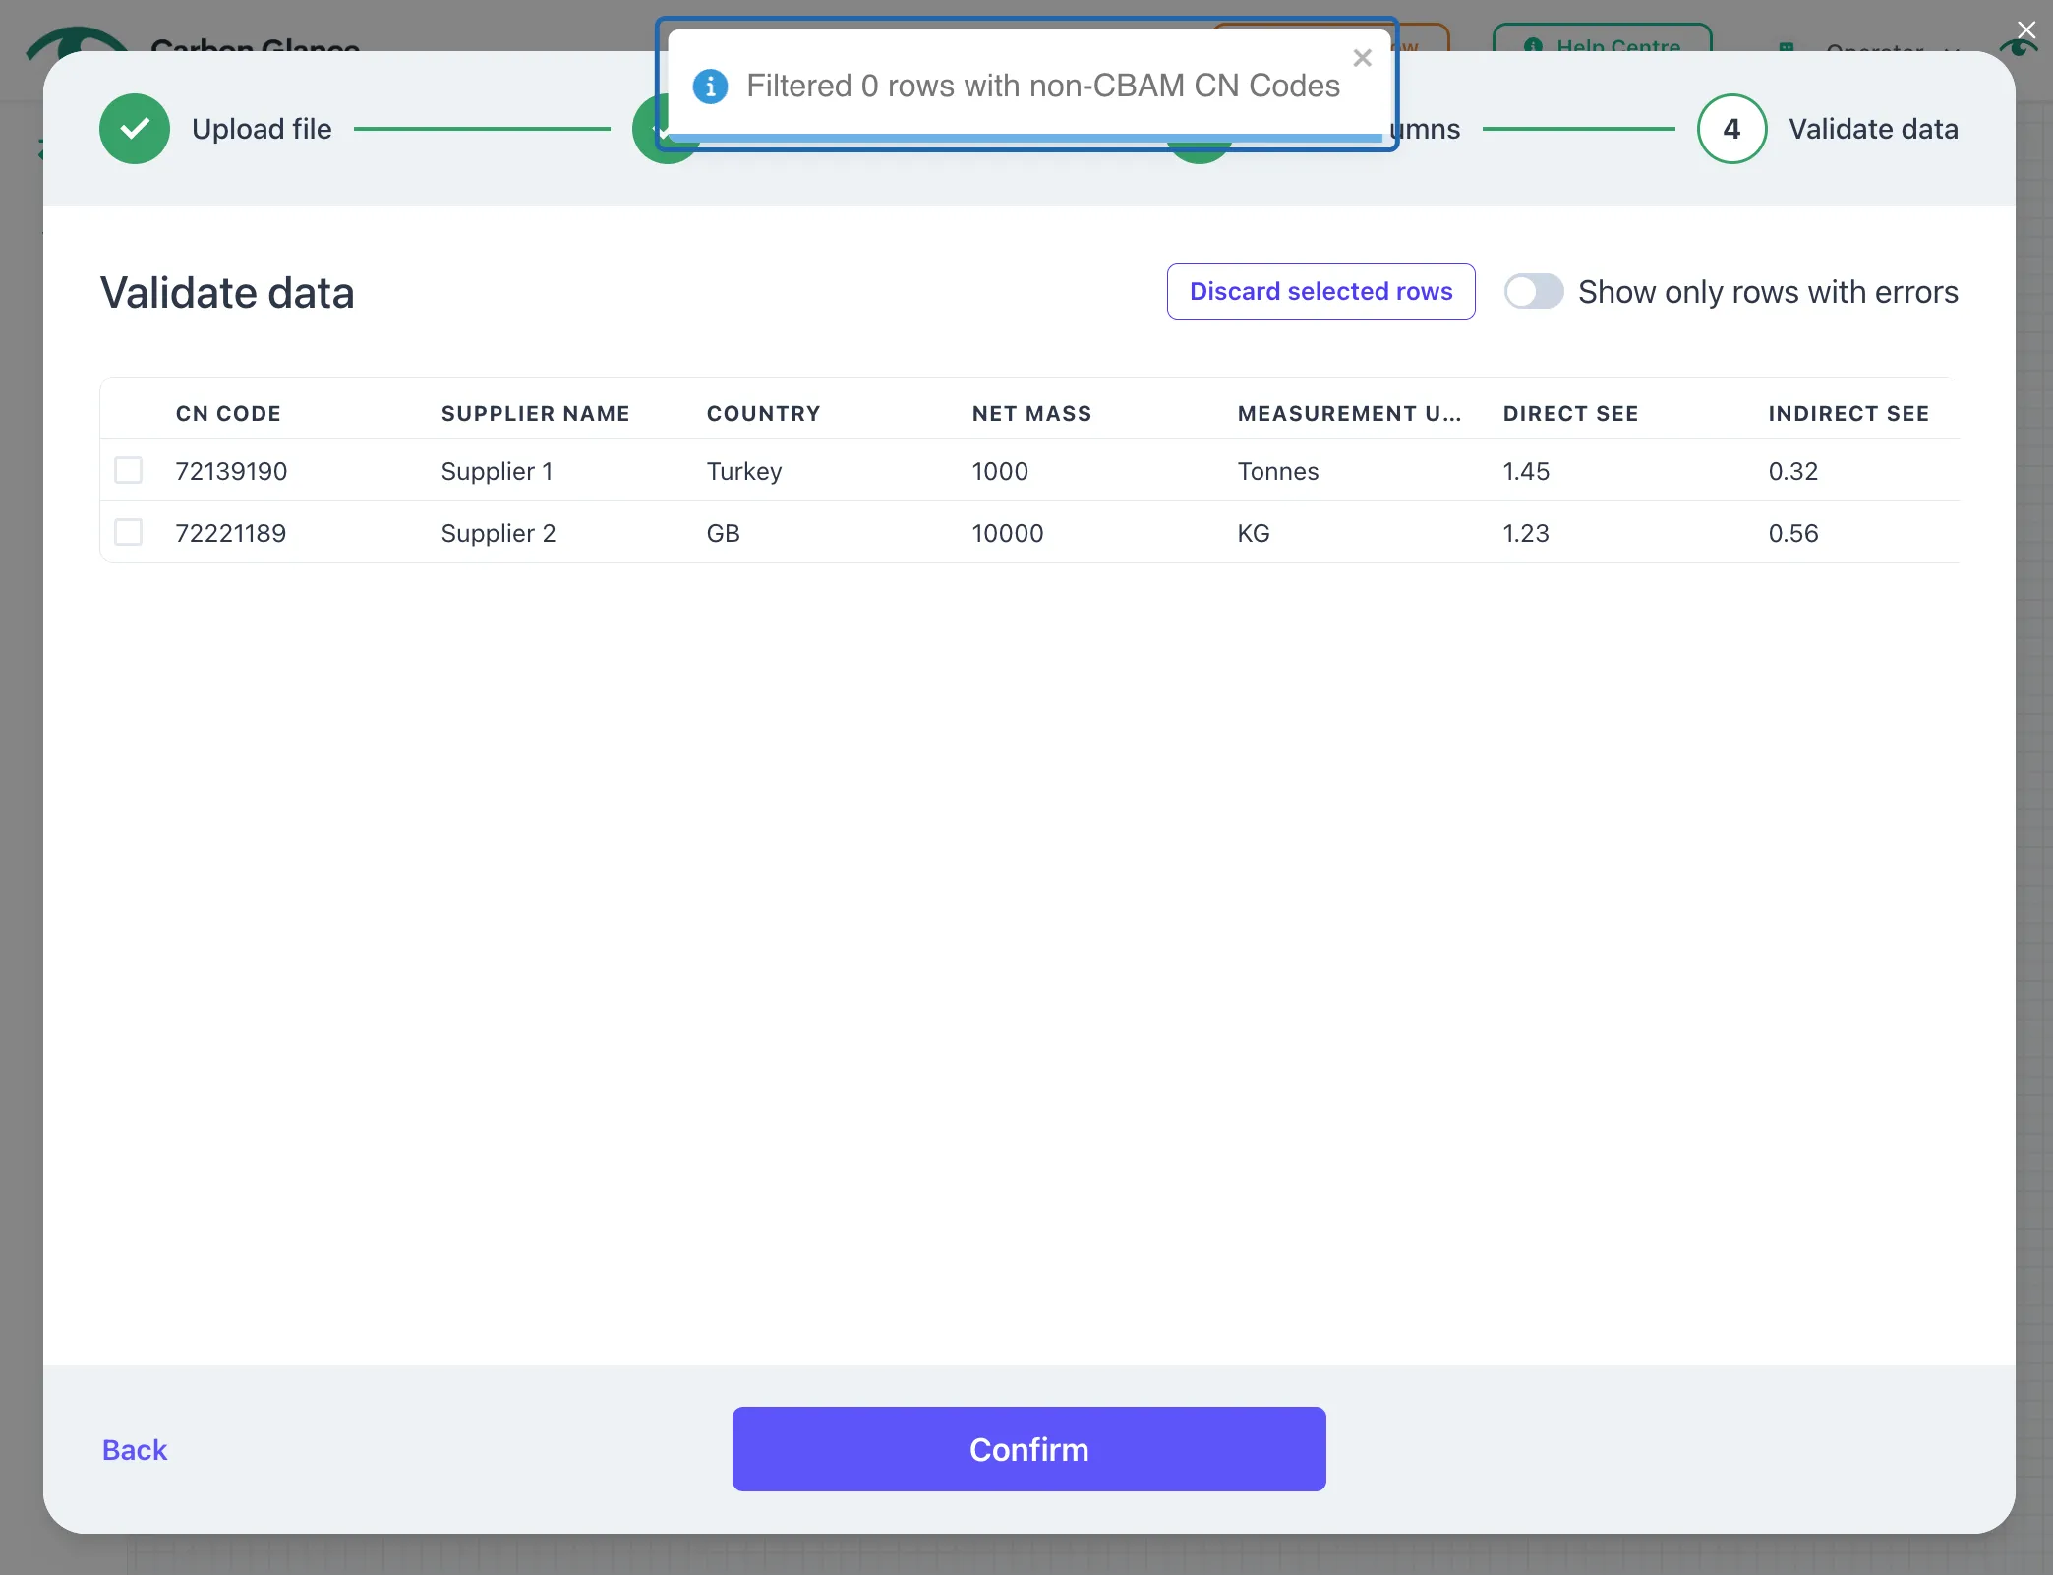This screenshot has width=2053, height=1575.
Task: Click the 'Supplier 1' cell
Action: click(x=497, y=471)
